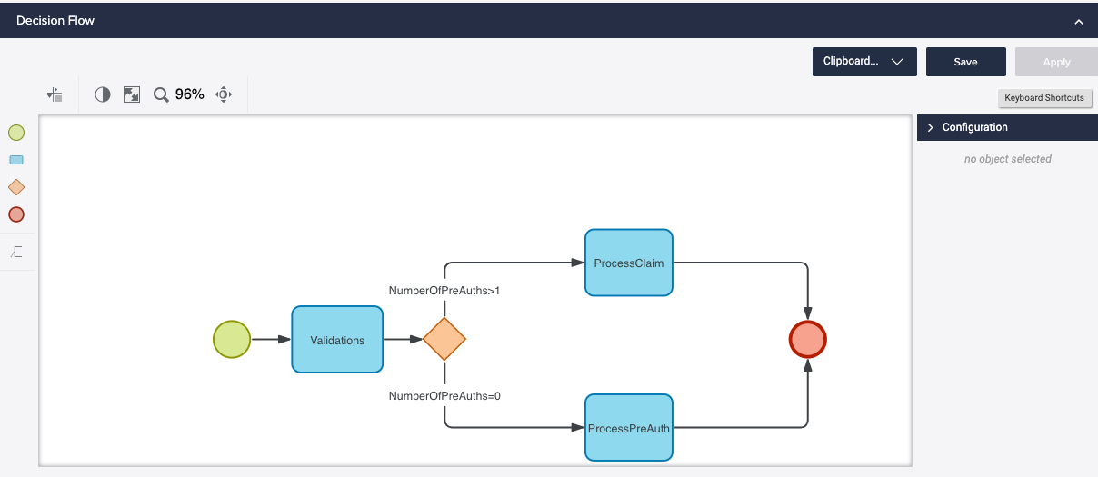Select the red end node shape in palette
The width and height of the screenshot is (1098, 477).
pyautogui.click(x=16, y=214)
